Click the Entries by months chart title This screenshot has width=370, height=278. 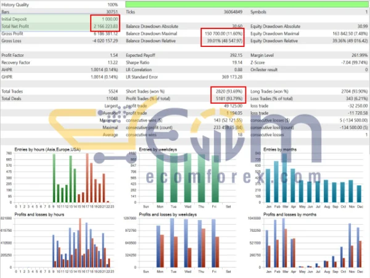(x=280, y=150)
